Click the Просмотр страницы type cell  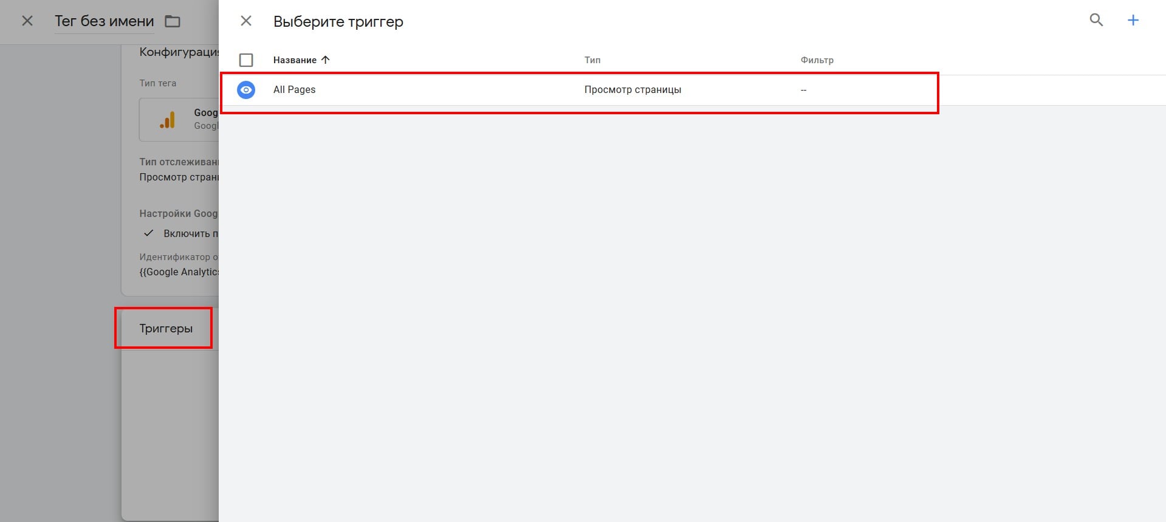(633, 90)
